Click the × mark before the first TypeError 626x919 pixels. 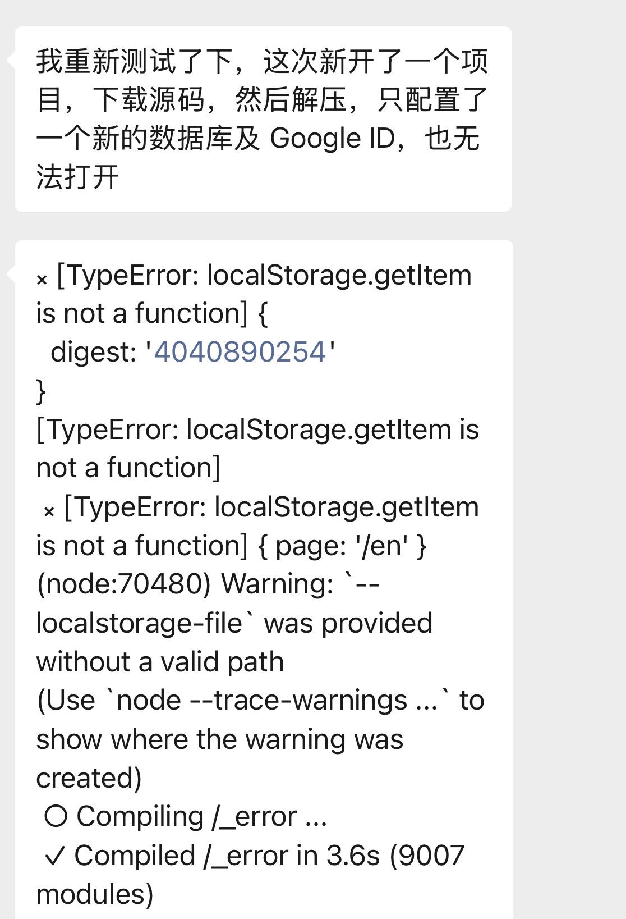[x=42, y=279]
